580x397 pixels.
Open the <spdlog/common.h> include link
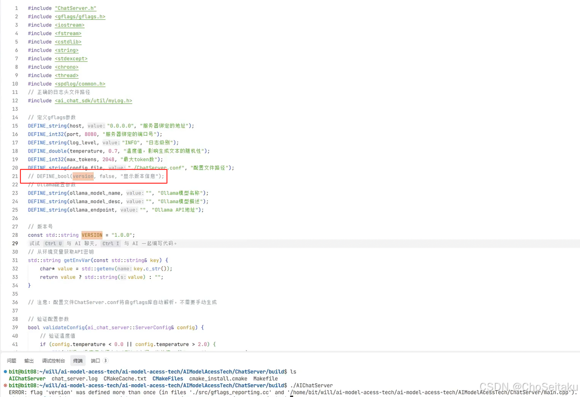click(80, 84)
